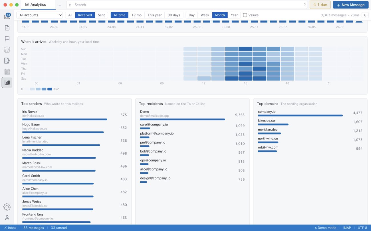371x231 pixels.
Task: Open the account person icon in sidebar
Action: tap(7, 218)
